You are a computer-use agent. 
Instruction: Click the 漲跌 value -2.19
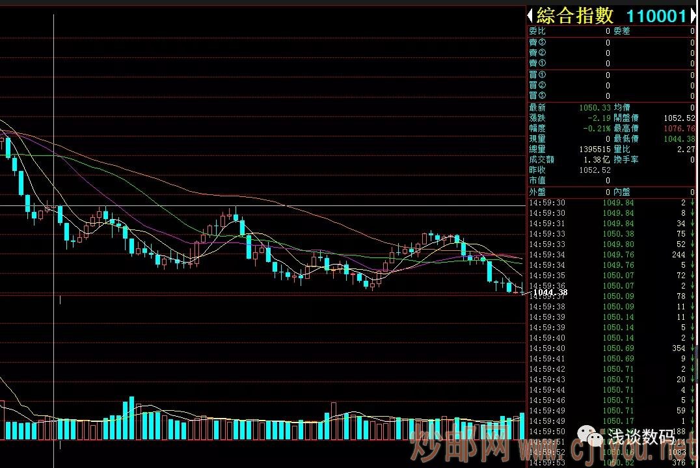pyautogui.click(x=599, y=118)
